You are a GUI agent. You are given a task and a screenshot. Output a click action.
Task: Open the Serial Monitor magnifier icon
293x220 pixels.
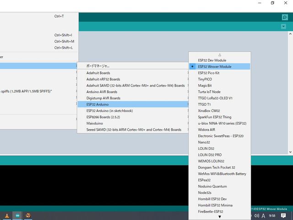point(285,17)
